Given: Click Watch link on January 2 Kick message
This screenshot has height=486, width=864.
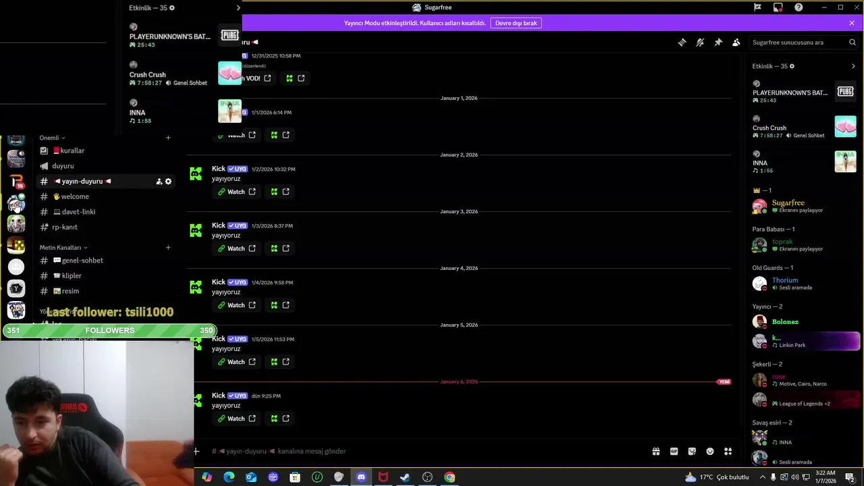Looking at the screenshot, I should [236, 192].
